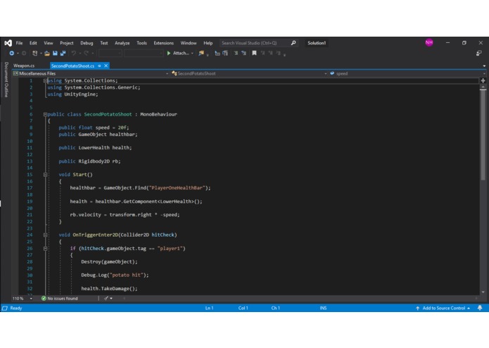The height and width of the screenshot is (348, 489).
Task: Click the search magnifier icon
Action: 293,43
